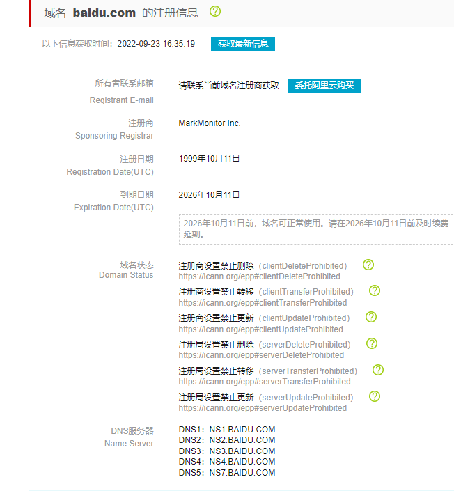Open the help icon for serverDeleteProhibited
454x491 pixels.
[372, 343]
